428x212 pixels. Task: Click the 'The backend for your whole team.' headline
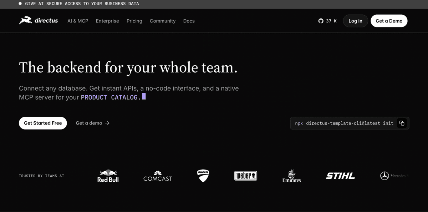click(x=128, y=67)
